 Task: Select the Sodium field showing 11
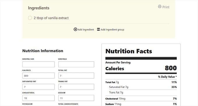(x=76, y=98)
